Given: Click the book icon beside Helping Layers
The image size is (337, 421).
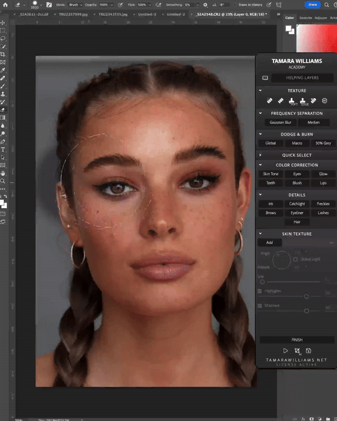Looking at the screenshot, I should (x=265, y=78).
